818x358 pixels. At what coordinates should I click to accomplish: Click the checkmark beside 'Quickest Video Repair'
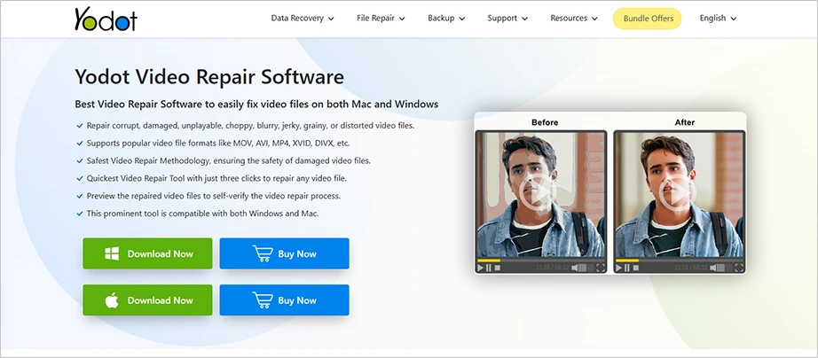click(x=79, y=178)
